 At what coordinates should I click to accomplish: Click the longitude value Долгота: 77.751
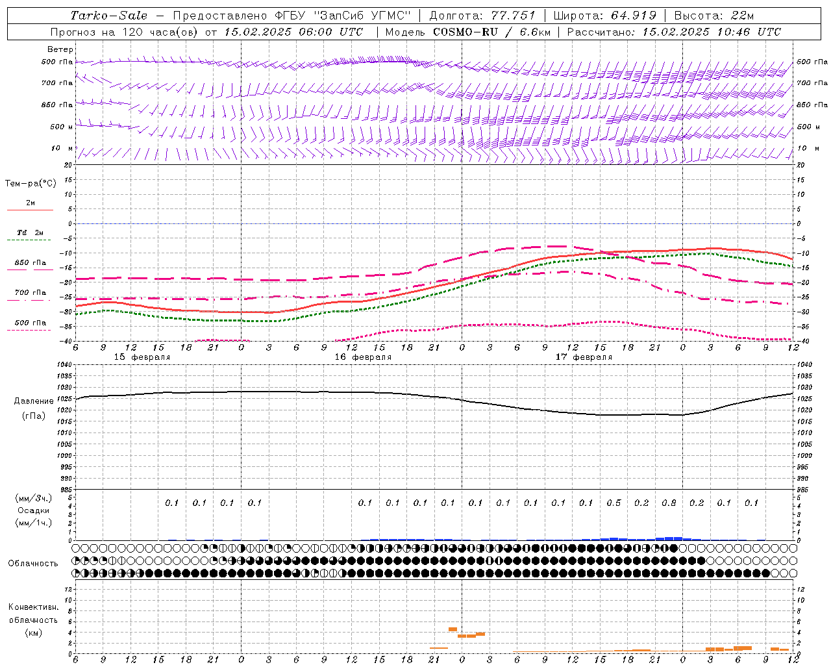click(x=482, y=16)
